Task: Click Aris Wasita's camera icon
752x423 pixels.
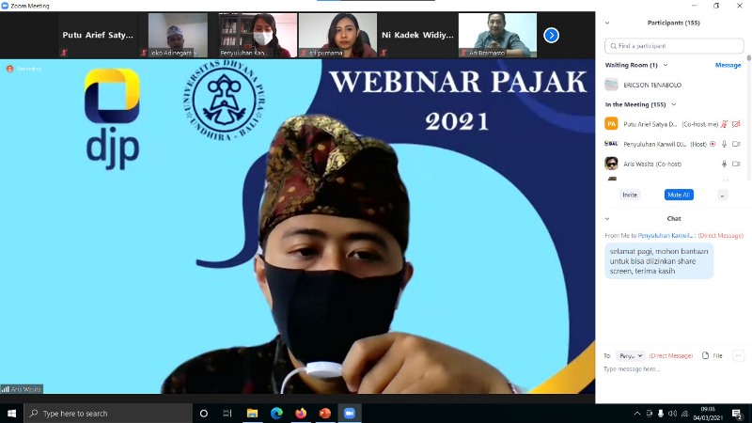Action: tap(736, 164)
